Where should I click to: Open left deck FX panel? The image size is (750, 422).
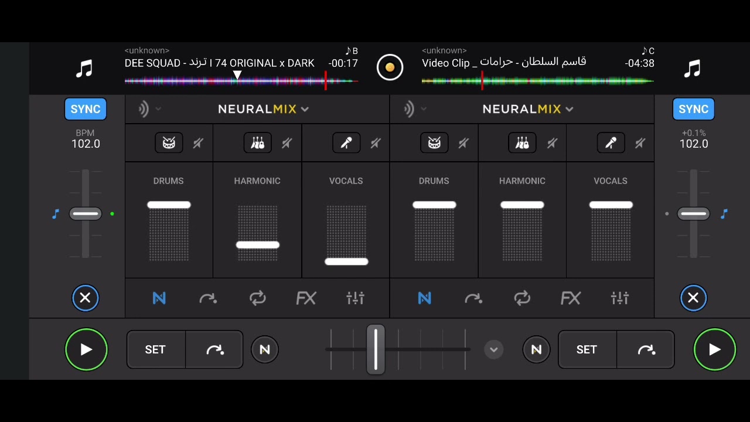point(306,298)
